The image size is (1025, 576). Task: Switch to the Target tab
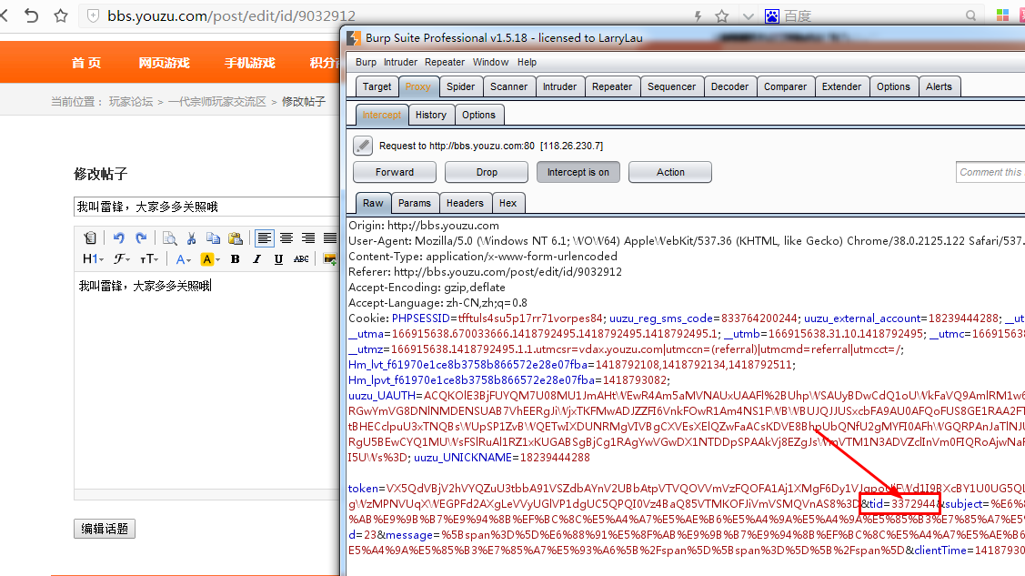(x=377, y=86)
